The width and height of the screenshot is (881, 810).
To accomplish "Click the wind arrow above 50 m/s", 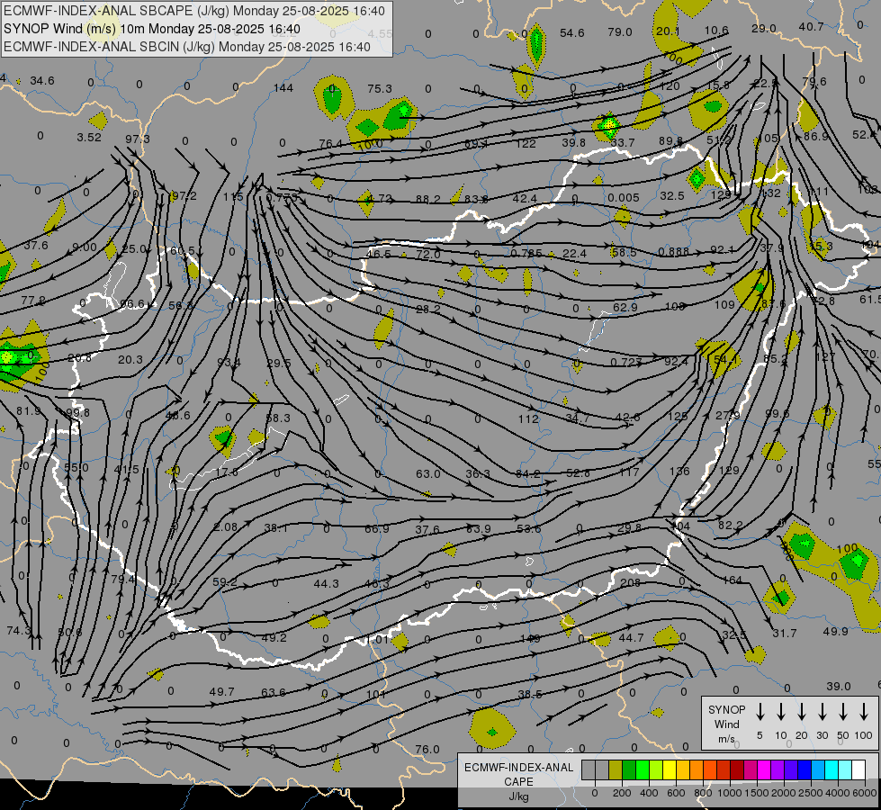I will tap(843, 711).
